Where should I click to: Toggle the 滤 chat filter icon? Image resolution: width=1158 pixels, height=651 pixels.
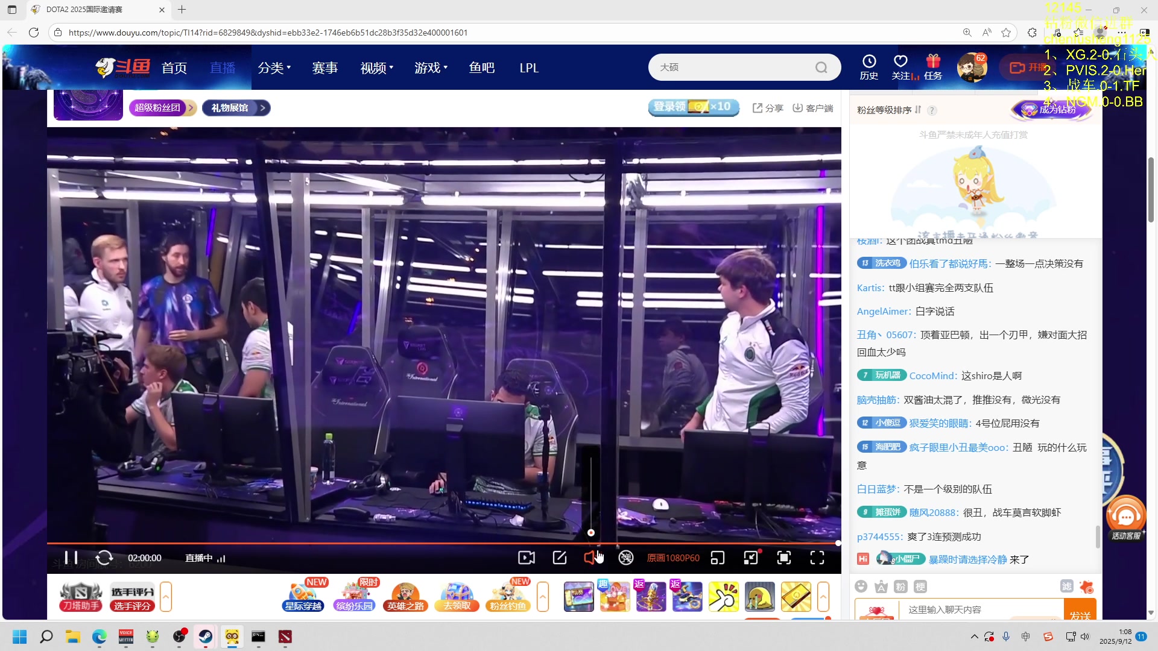click(1067, 587)
